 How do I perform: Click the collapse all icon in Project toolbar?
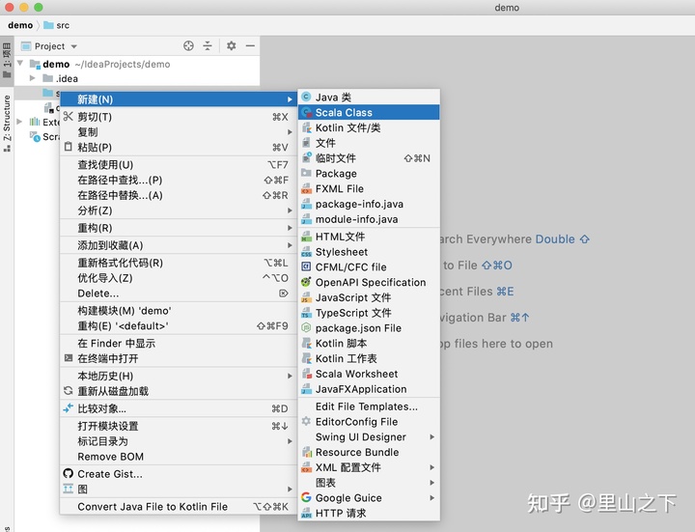(208, 45)
